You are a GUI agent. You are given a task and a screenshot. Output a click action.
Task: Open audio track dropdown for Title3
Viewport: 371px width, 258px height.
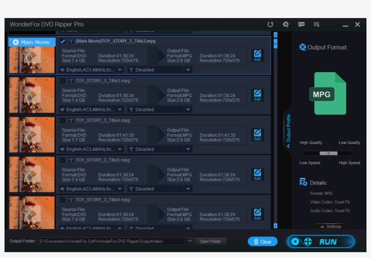coord(120,110)
